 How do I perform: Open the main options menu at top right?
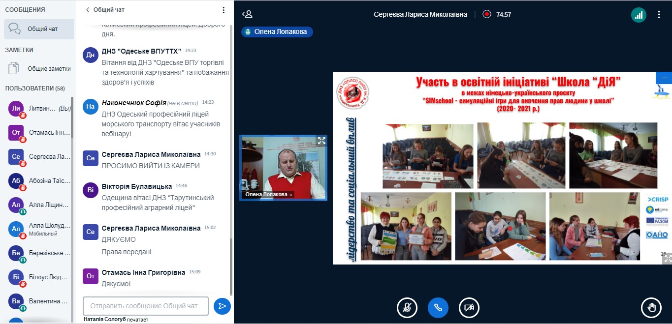tap(659, 15)
